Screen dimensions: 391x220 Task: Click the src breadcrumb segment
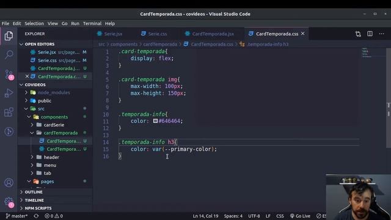point(101,44)
